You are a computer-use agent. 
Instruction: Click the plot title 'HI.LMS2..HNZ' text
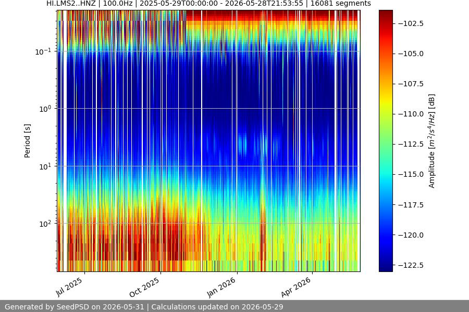[71, 4]
